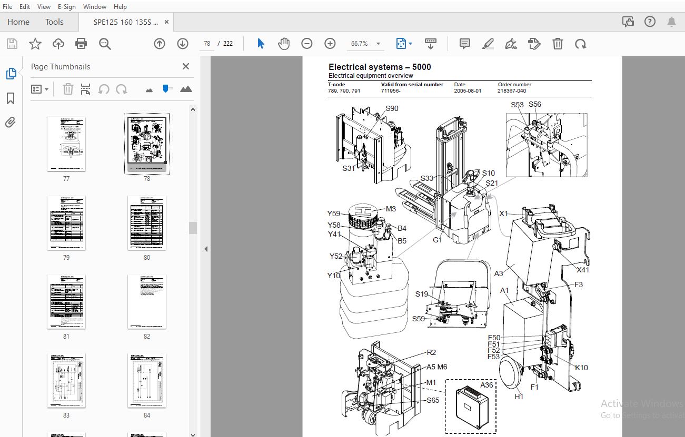Open the Page Thumbnails sidebar icon
The image size is (685, 437).
[x=11, y=74]
